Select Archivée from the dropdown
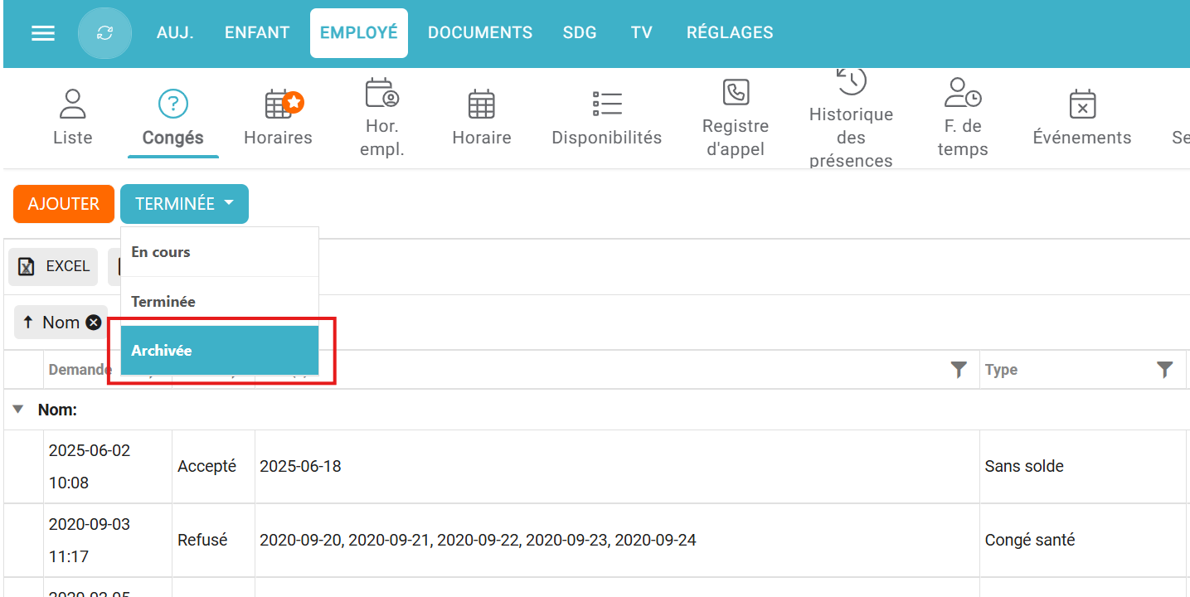1190x597 pixels. coord(220,351)
